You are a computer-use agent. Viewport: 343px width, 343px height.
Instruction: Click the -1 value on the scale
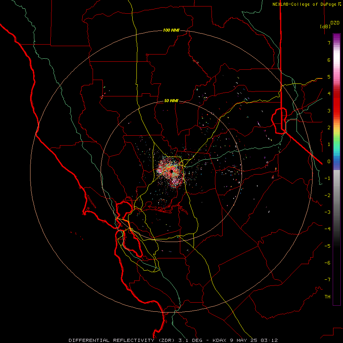click(x=327, y=178)
